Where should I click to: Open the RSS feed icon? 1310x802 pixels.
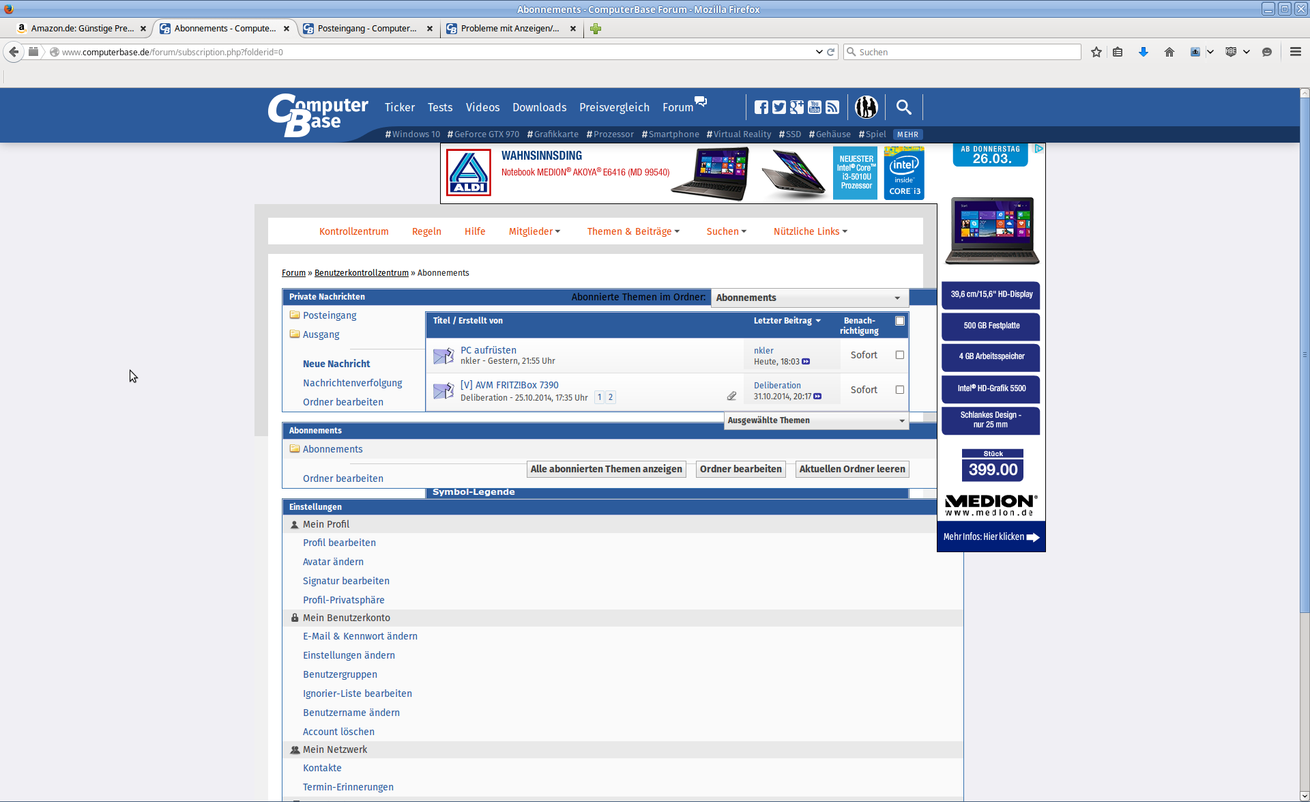[x=832, y=107]
